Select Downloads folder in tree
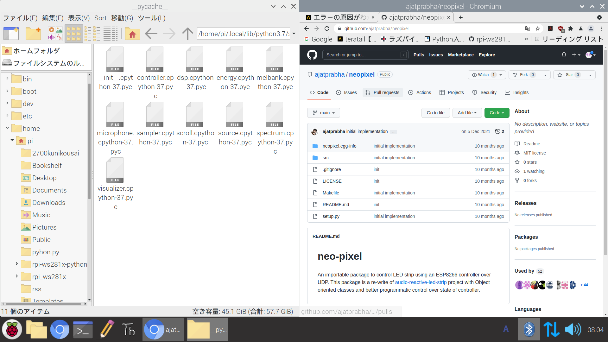This screenshot has width=608, height=342. click(x=43, y=202)
